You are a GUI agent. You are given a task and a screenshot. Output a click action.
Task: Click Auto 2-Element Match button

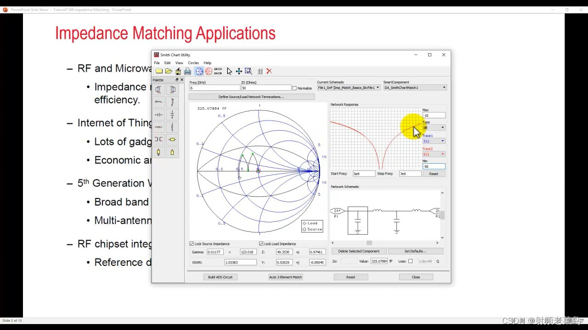pyautogui.click(x=286, y=277)
